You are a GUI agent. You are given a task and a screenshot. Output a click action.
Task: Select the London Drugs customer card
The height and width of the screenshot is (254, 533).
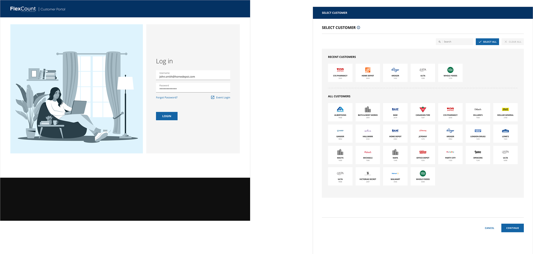[478, 134]
